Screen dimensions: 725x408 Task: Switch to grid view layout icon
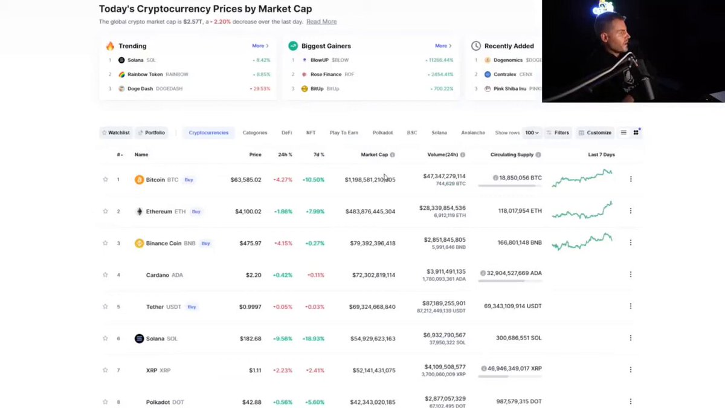[636, 132]
